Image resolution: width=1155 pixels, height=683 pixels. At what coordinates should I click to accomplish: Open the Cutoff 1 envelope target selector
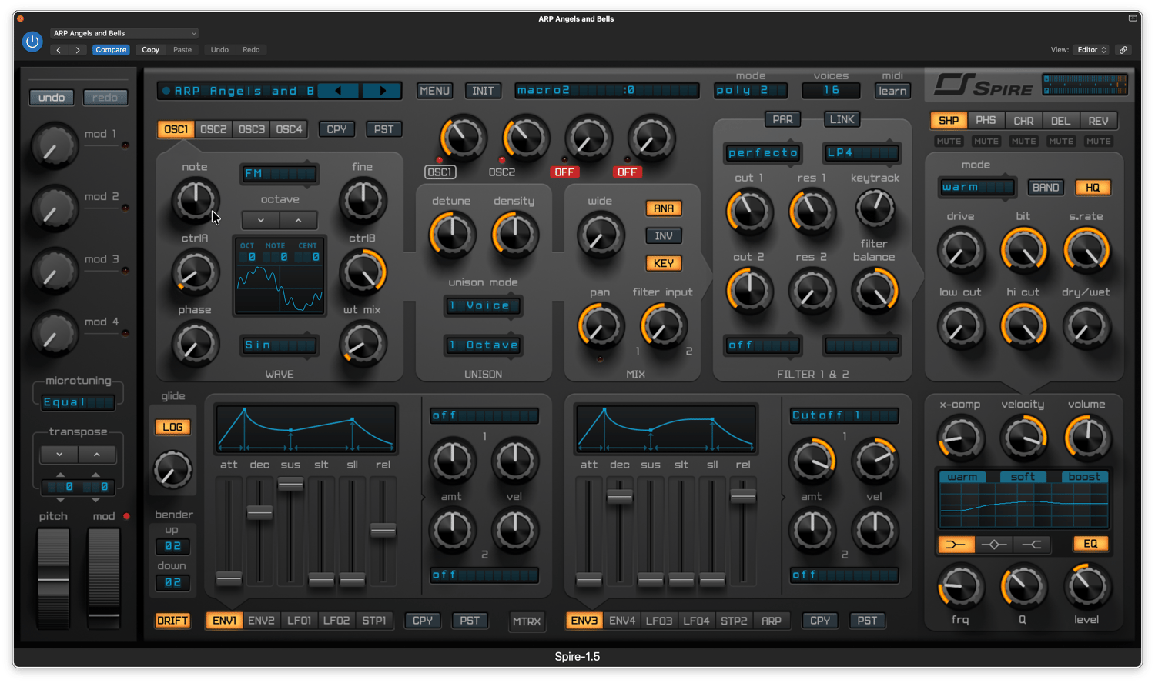point(844,415)
